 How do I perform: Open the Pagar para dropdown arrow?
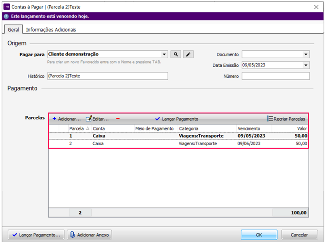coord(164,54)
